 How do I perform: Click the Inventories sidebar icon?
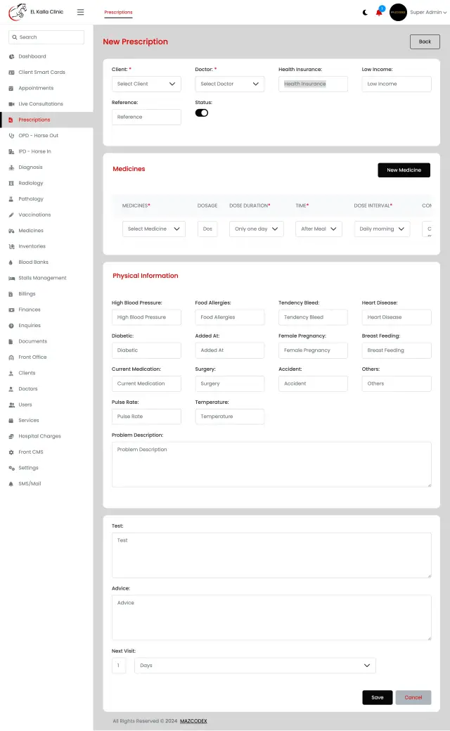coord(11,247)
